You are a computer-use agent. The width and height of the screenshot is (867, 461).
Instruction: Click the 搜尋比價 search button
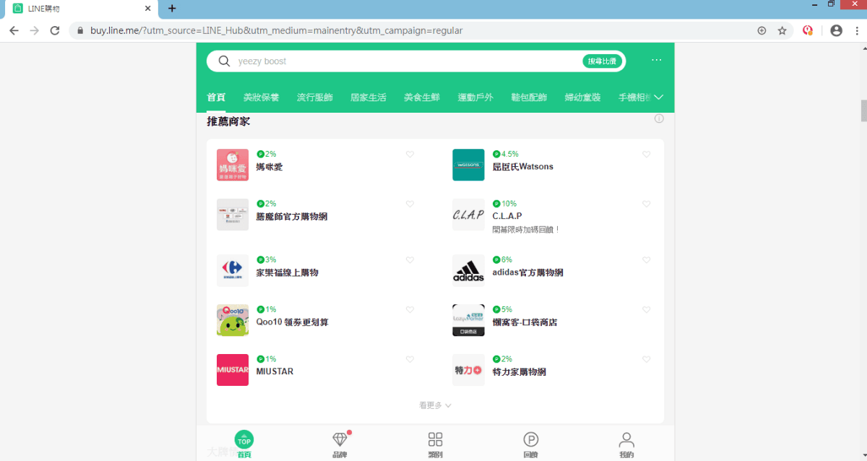pyautogui.click(x=603, y=61)
